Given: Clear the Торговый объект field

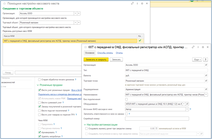Looking at the screenshot, I should click(79, 22).
